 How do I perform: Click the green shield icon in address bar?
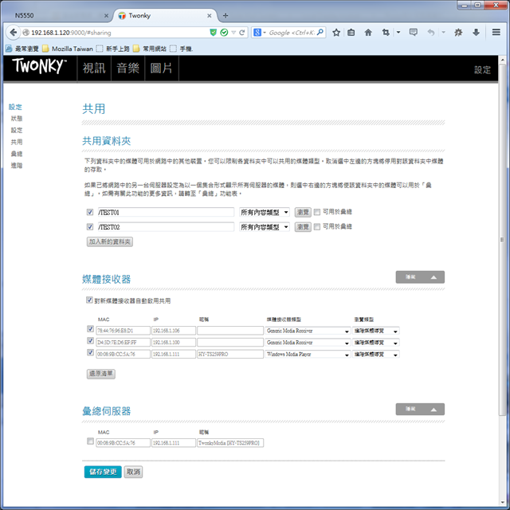pyautogui.click(x=213, y=32)
